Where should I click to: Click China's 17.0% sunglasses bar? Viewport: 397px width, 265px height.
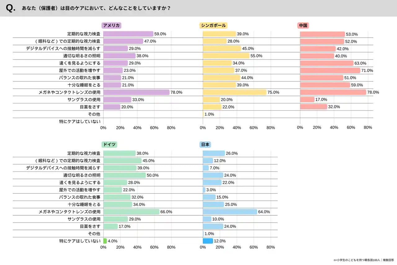point(307,99)
